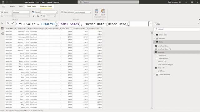Switch to the Help tab
This screenshot has height=112, width=200.
[21, 6]
